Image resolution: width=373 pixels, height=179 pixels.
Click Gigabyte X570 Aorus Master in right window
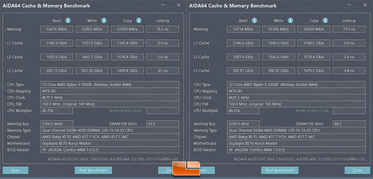pos(296,143)
